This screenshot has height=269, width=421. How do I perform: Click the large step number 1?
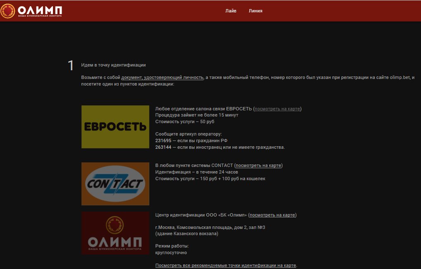pyautogui.click(x=70, y=65)
